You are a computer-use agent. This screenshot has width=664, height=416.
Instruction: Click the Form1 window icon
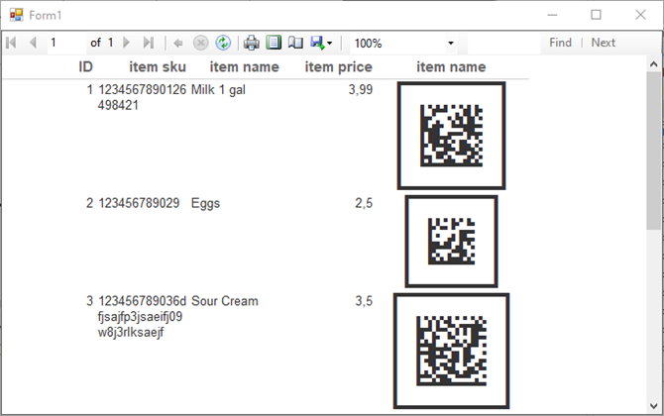(17, 15)
